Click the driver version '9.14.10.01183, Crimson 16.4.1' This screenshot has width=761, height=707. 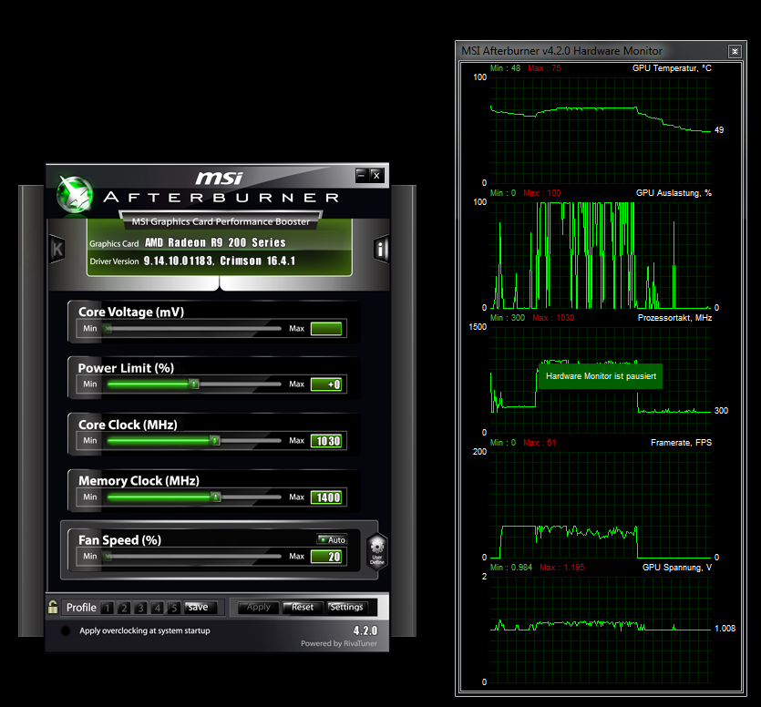pos(219,261)
